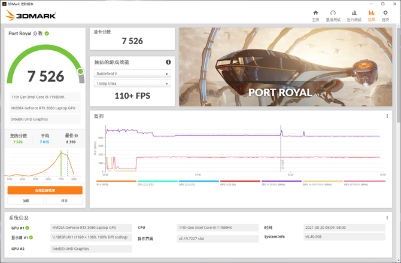Toggle GPU memory clock yellow legend
This screenshot has width=401, height=263.
click(323, 182)
